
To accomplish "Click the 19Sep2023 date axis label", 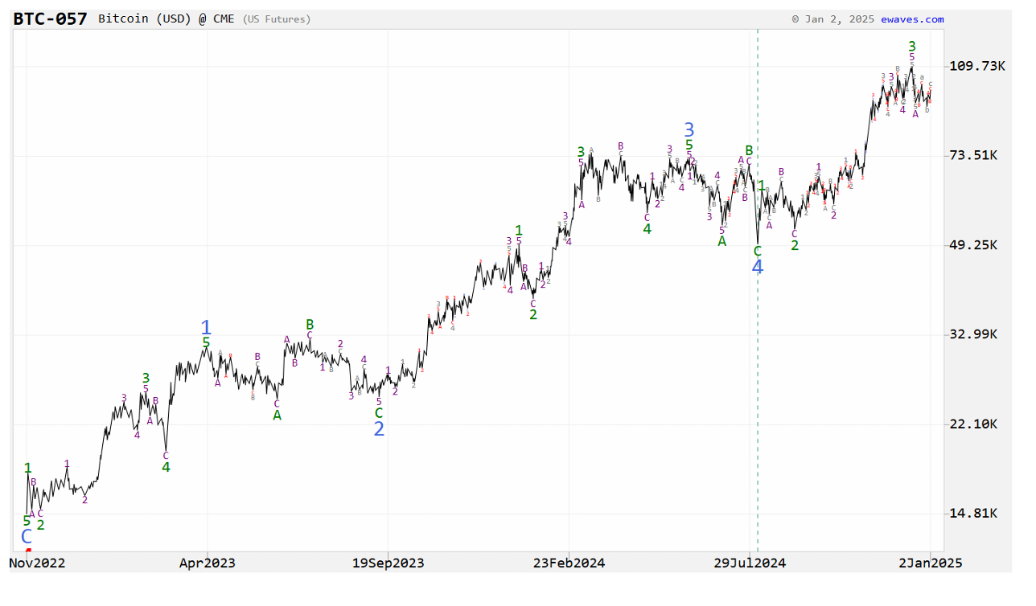I will [x=388, y=563].
